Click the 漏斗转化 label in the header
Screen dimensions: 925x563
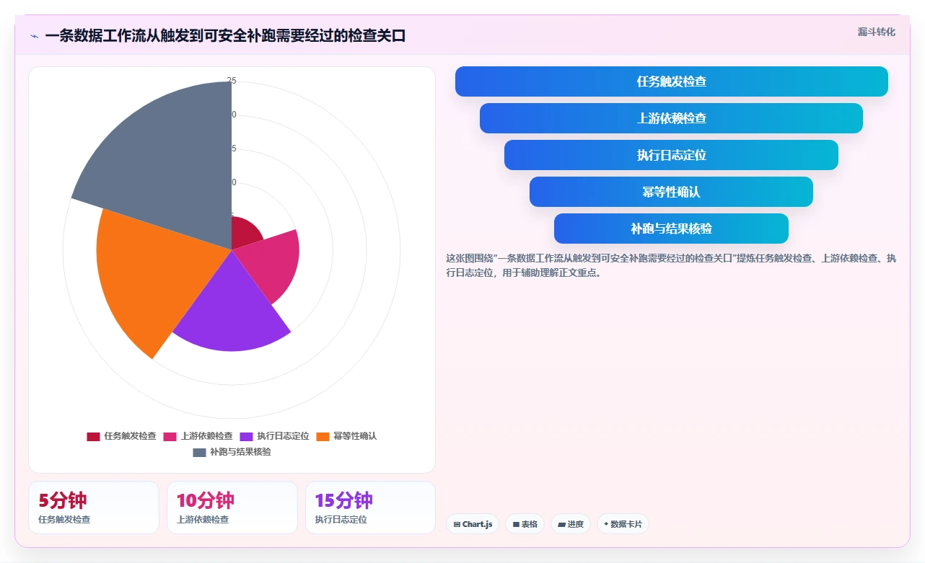pos(877,32)
